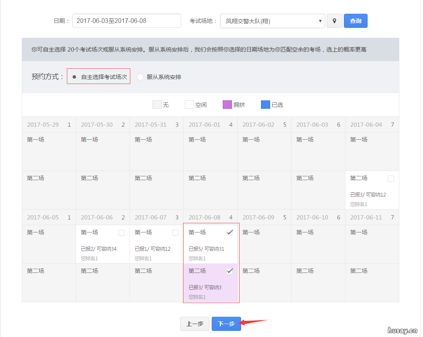This screenshot has width=423, height=337.
Task: Check 第一场 on 2017-06-06
Action: click(122, 232)
